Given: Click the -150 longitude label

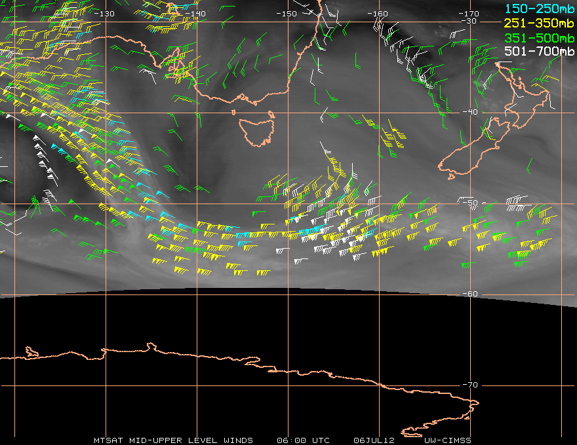Looking at the screenshot, I should coord(287,14).
